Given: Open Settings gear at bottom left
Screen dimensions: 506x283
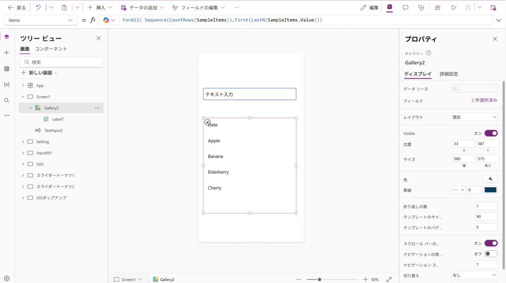Looking at the screenshot, I should tap(6, 279).
